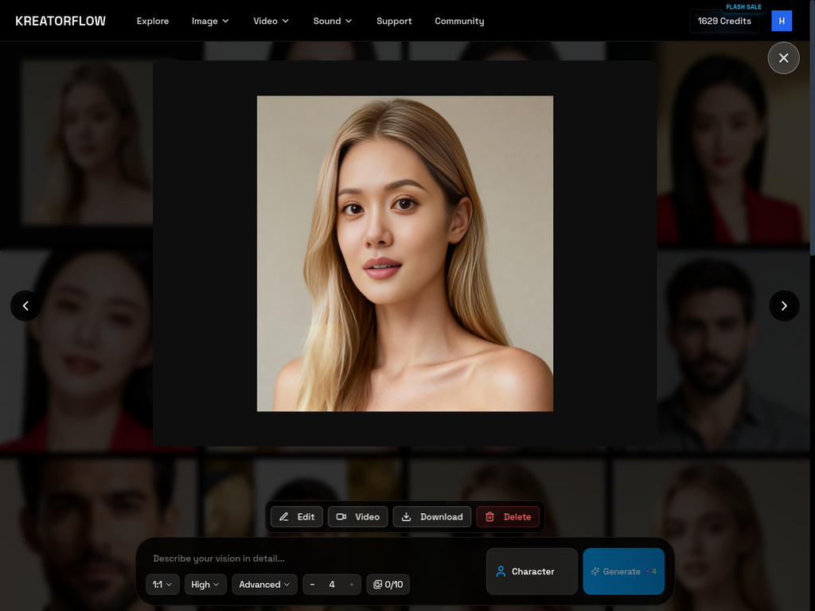Screen dimensions: 815x611
Task: Open the 1:1 aspect ratio dropdown
Action: 162,584
